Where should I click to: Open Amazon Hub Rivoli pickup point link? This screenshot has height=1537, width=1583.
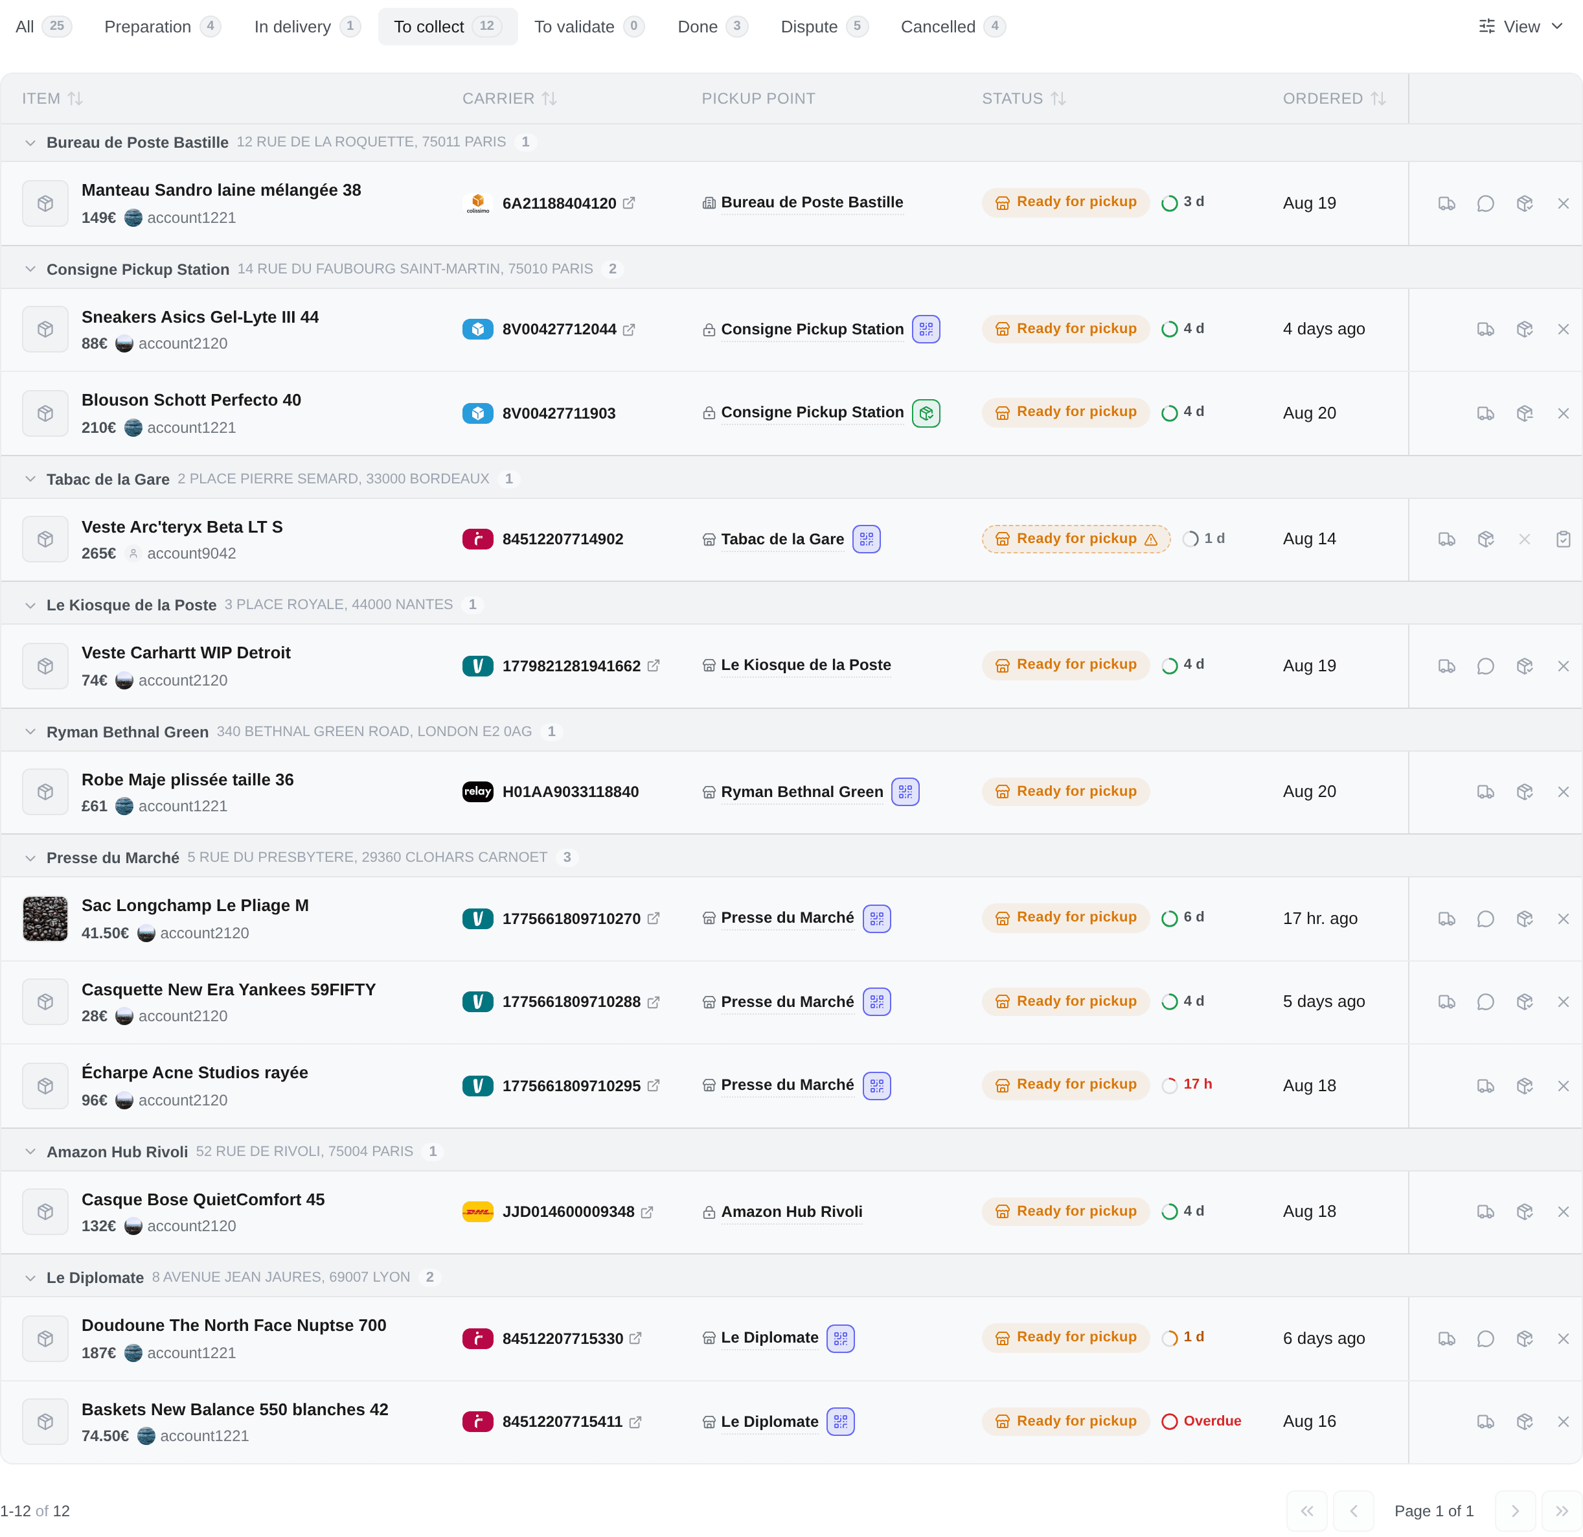791,1212
